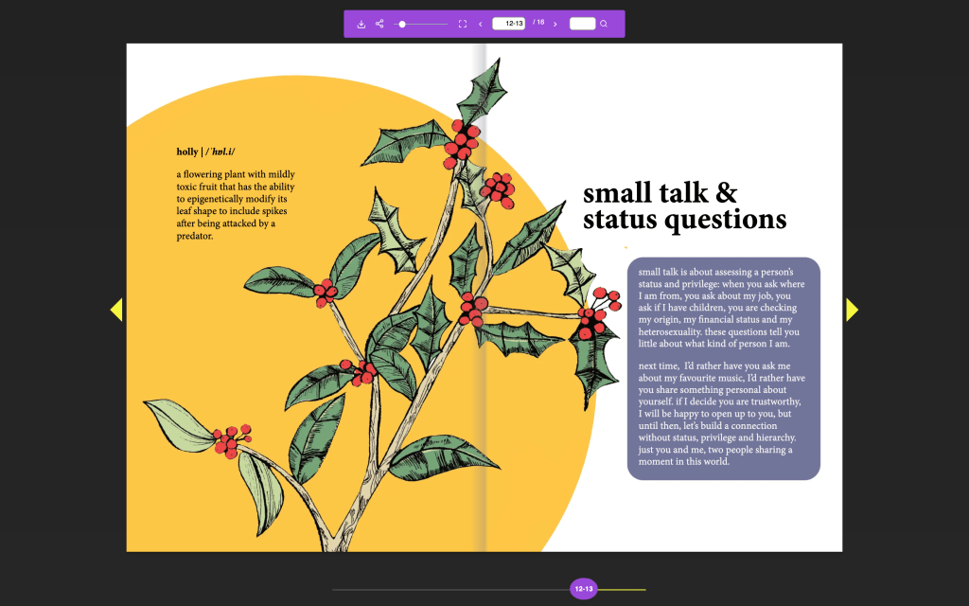
Task: Click the zoom slider handle
Action: (402, 24)
